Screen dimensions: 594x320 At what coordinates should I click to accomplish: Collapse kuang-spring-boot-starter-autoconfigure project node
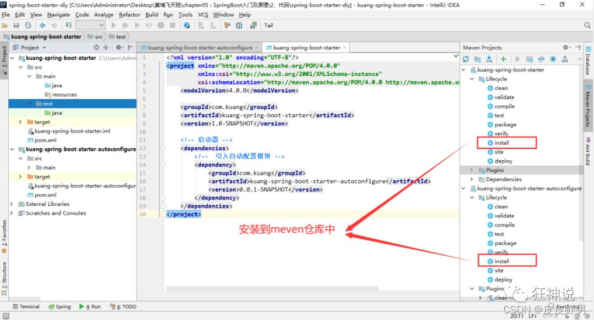pyautogui.click(x=12, y=149)
